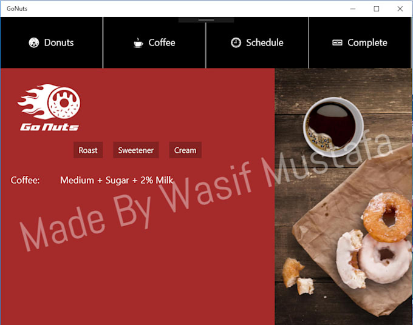Screen dimensions: 413x325
Task: Click the flaming donut Go Nuts logo
Action: [x=49, y=107]
